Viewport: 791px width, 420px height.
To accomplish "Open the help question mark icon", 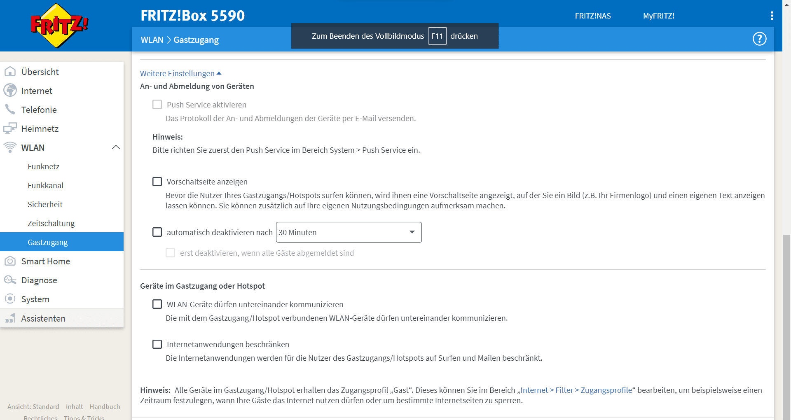I will pos(759,39).
